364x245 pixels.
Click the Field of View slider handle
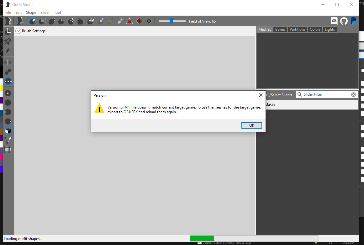pyautogui.click(x=171, y=21)
